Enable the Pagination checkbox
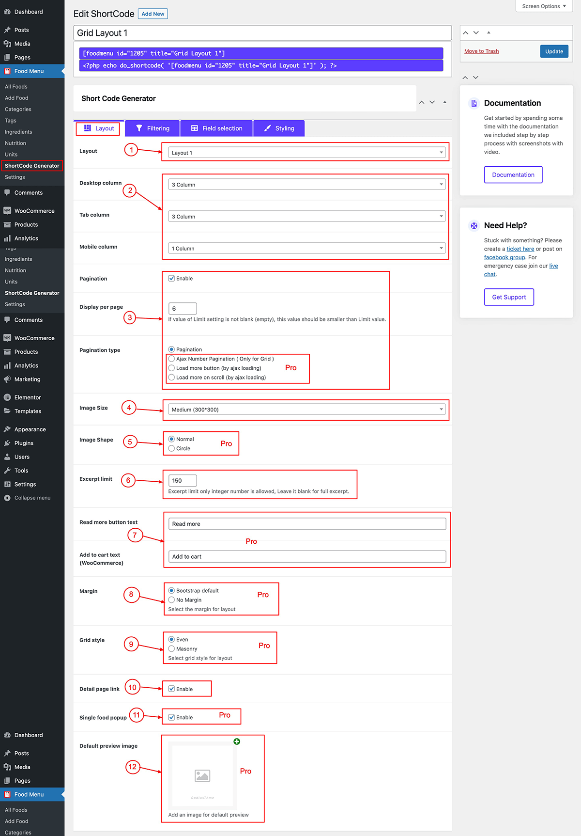This screenshot has width=581, height=836. (171, 278)
